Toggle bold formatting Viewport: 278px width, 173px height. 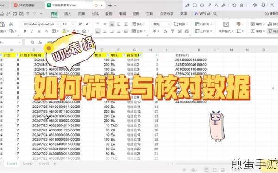25,31
